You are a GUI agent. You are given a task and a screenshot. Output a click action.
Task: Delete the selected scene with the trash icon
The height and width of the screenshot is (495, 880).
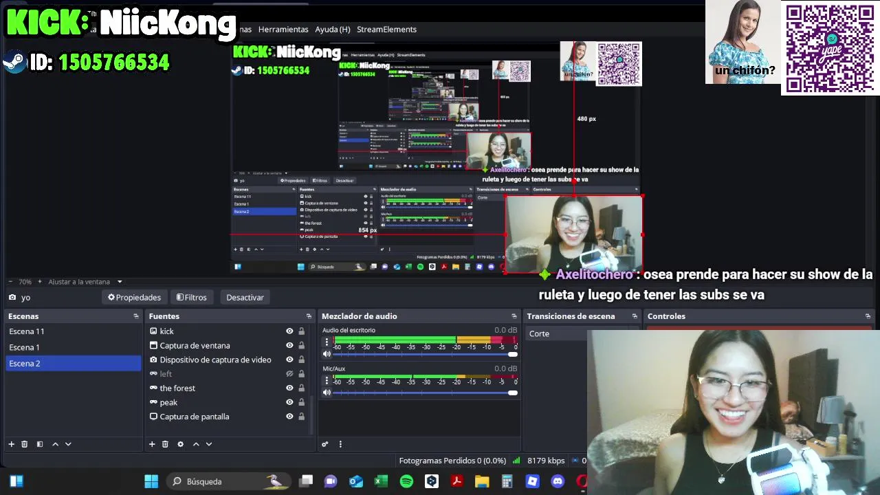24,444
